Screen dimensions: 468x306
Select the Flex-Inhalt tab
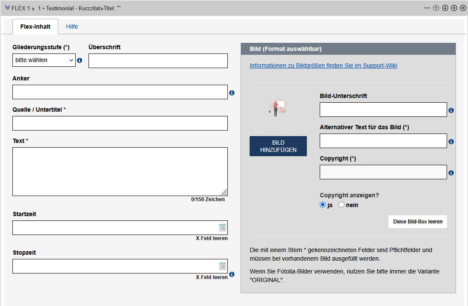point(35,27)
